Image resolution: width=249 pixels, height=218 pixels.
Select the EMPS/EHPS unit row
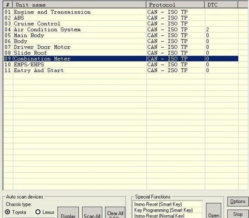click(x=121, y=64)
